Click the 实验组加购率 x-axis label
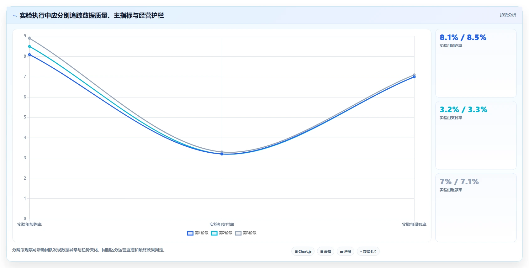Image resolution: width=529 pixels, height=268 pixels. [x=29, y=224]
